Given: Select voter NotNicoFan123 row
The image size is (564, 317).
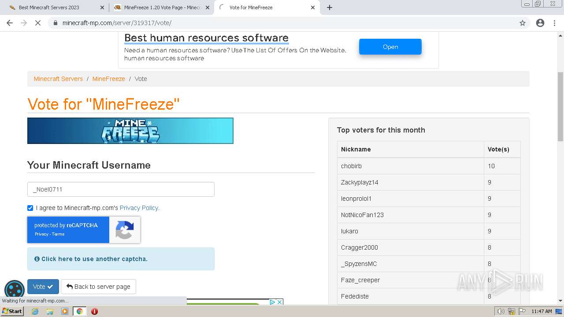Looking at the screenshot, I should click(x=429, y=215).
